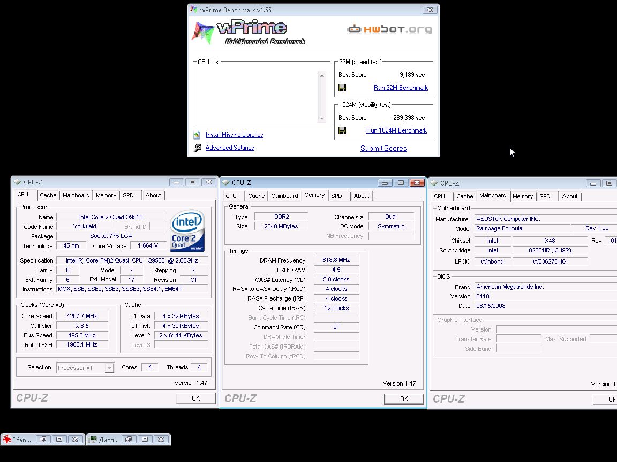Click the ASUSTeK Computer INC. manufacturer value

[x=546, y=219]
